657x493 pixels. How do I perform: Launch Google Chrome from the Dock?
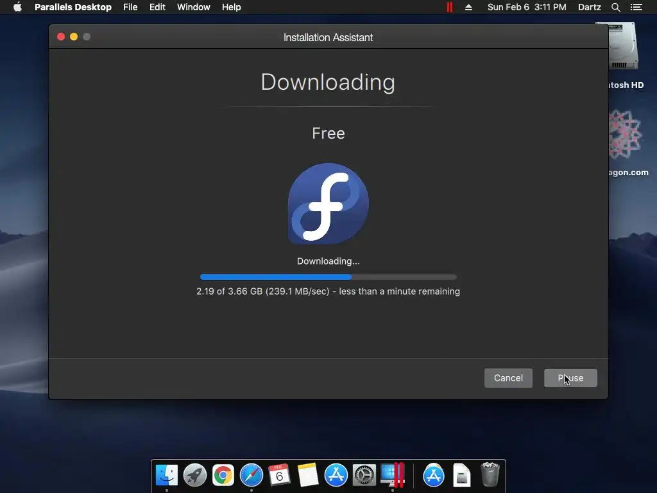click(x=223, y=476)
